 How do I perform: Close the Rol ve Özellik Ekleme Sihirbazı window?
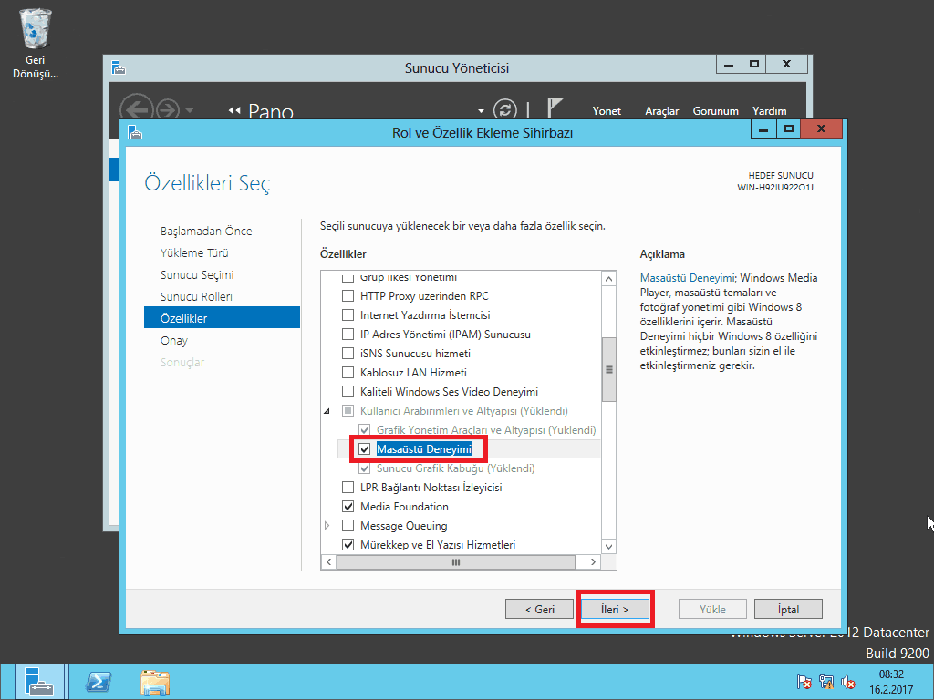[821, 129]
